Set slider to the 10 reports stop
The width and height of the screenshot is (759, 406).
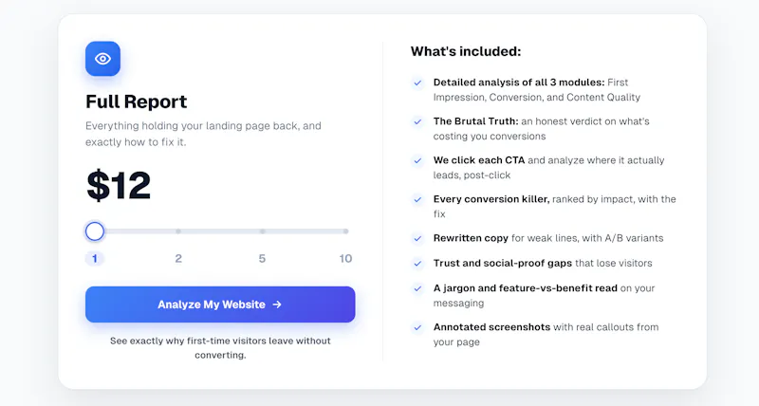[x=345, y=231]
